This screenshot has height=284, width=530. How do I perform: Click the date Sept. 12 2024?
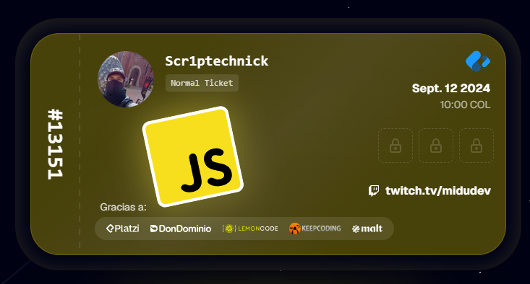(x=451, y=88)
